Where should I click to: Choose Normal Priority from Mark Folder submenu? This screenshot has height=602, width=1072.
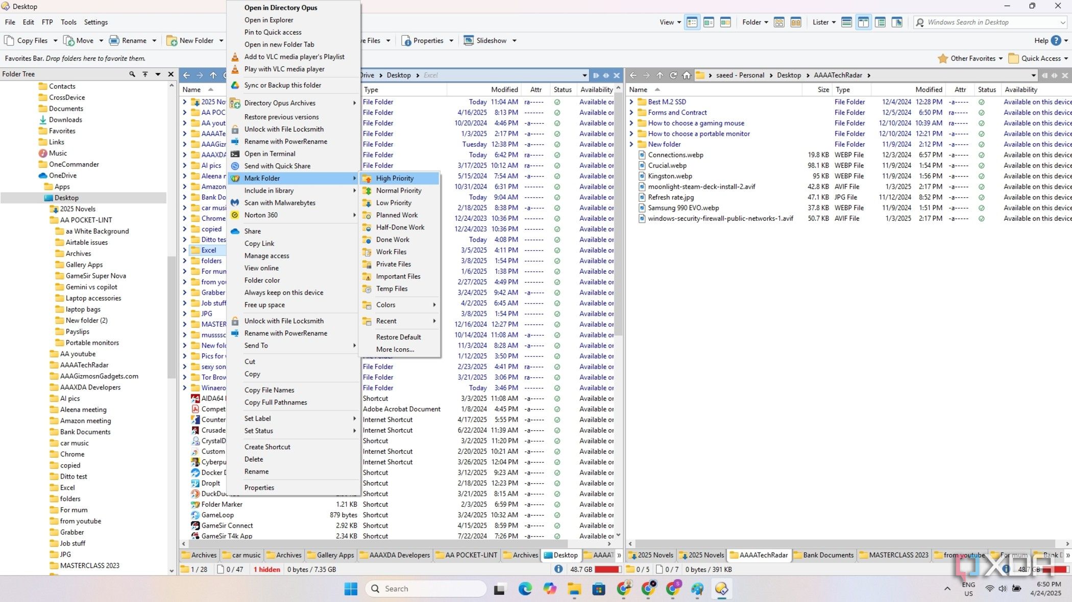coord(399,190)
